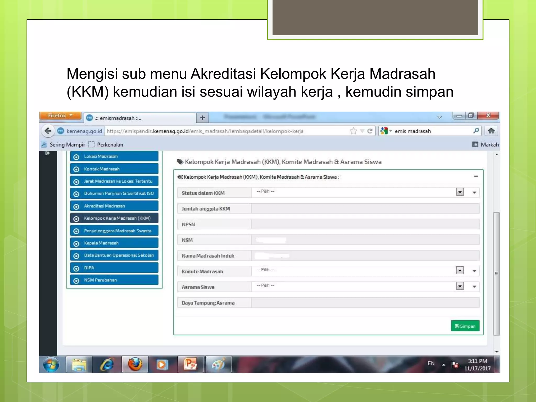Open new tab with plus button
536x402 pixels.
(202, 118)
